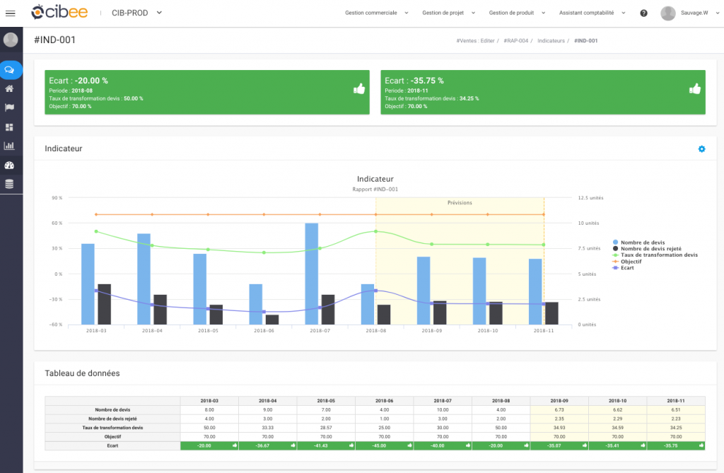Follow the #RAP-004 breadcrumb link
This screenshot has height=473, width=724.
coord(515,40)
